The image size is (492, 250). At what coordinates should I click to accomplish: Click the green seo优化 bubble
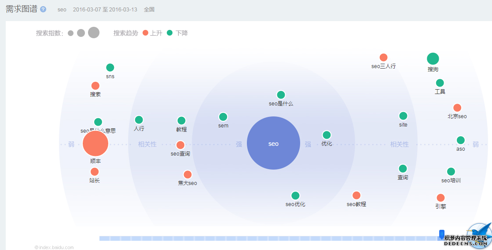(x=295, y=196)
